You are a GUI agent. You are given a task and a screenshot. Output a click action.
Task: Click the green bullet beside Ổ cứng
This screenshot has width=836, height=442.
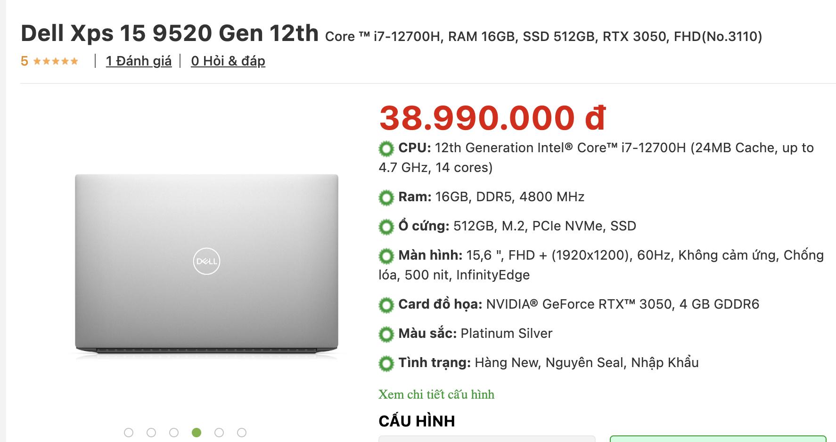click(386, 227)
